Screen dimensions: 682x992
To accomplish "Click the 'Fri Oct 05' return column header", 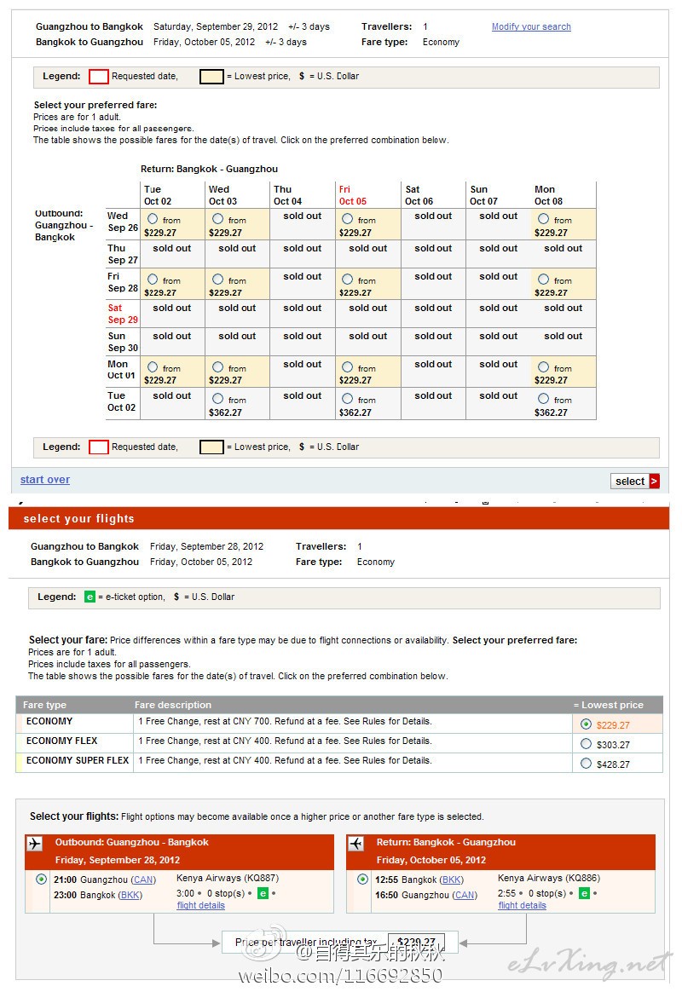I will point(352,195).
